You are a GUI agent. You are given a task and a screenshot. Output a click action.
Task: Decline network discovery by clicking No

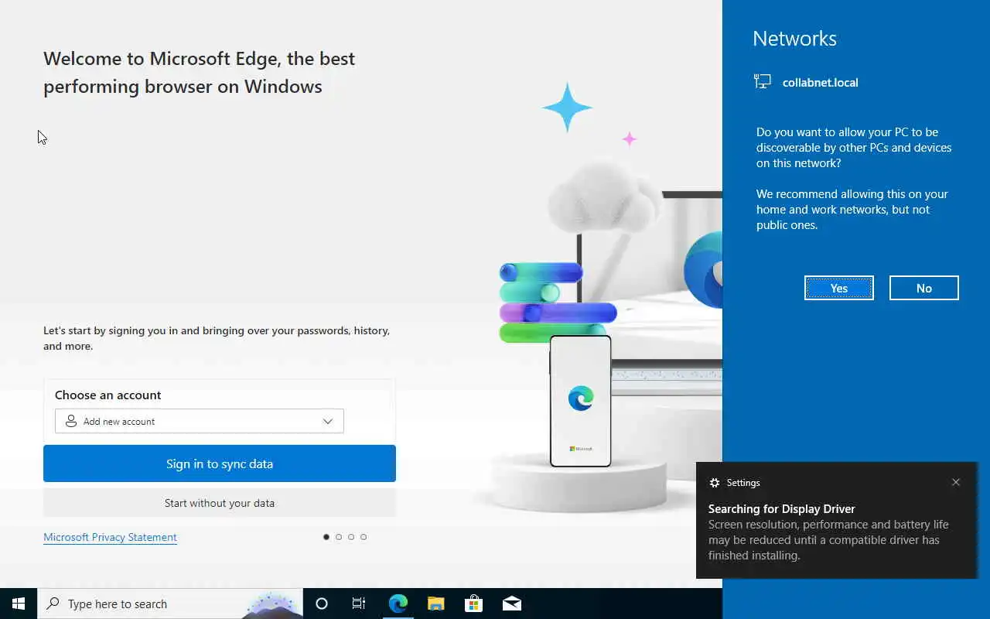point(924,288)
